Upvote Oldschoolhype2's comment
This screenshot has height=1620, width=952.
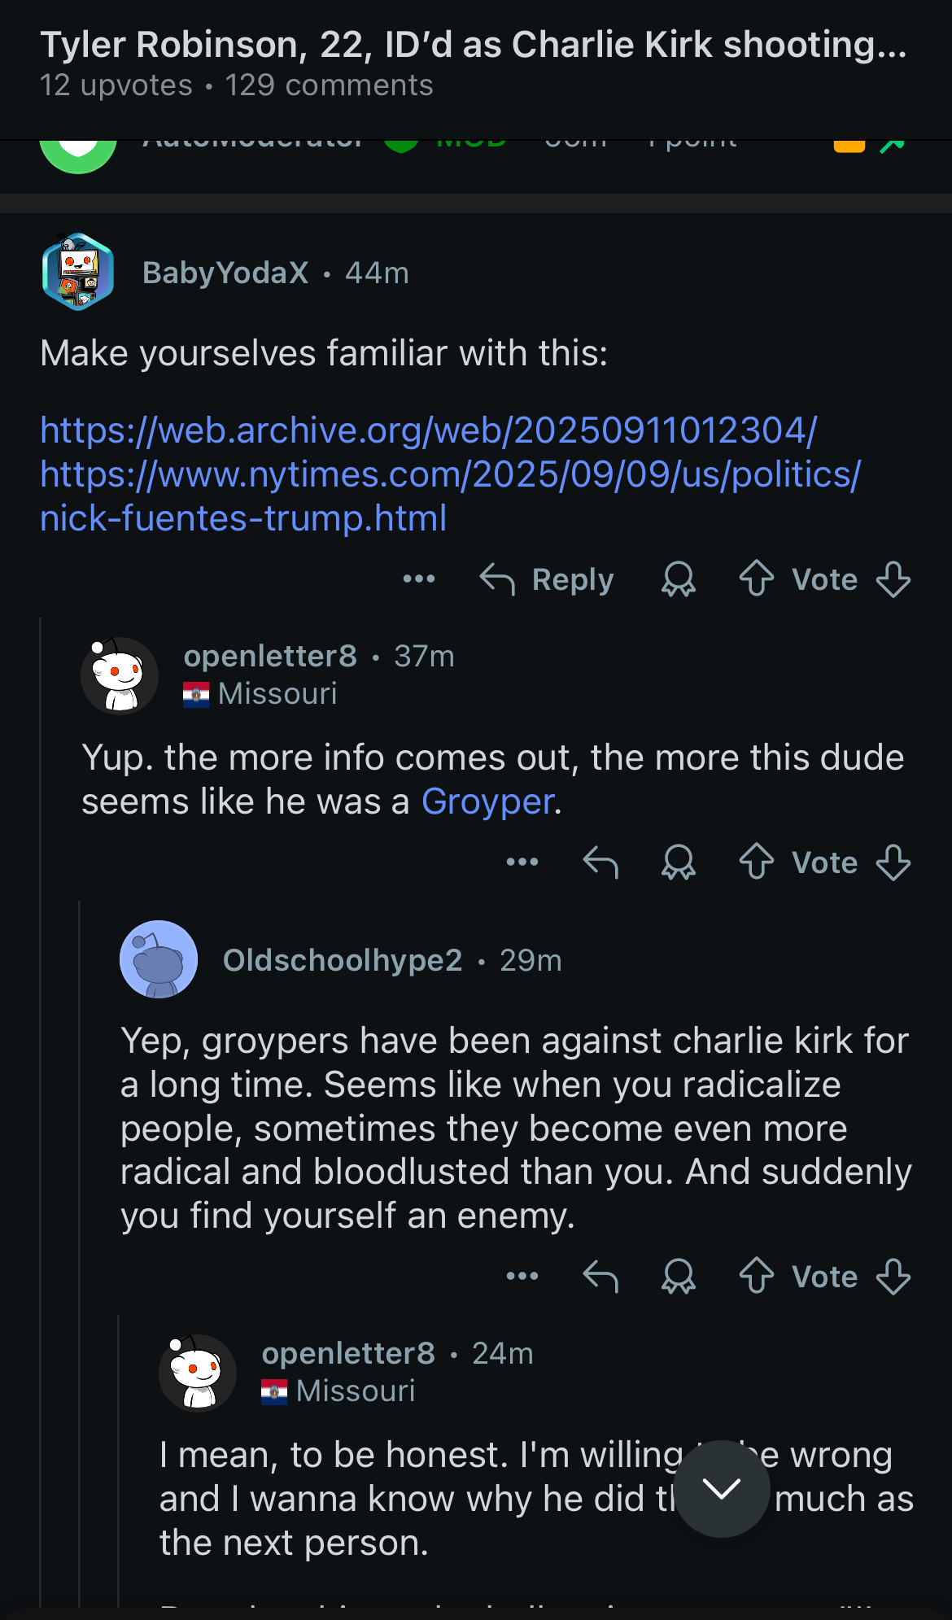pos(757,1276)
